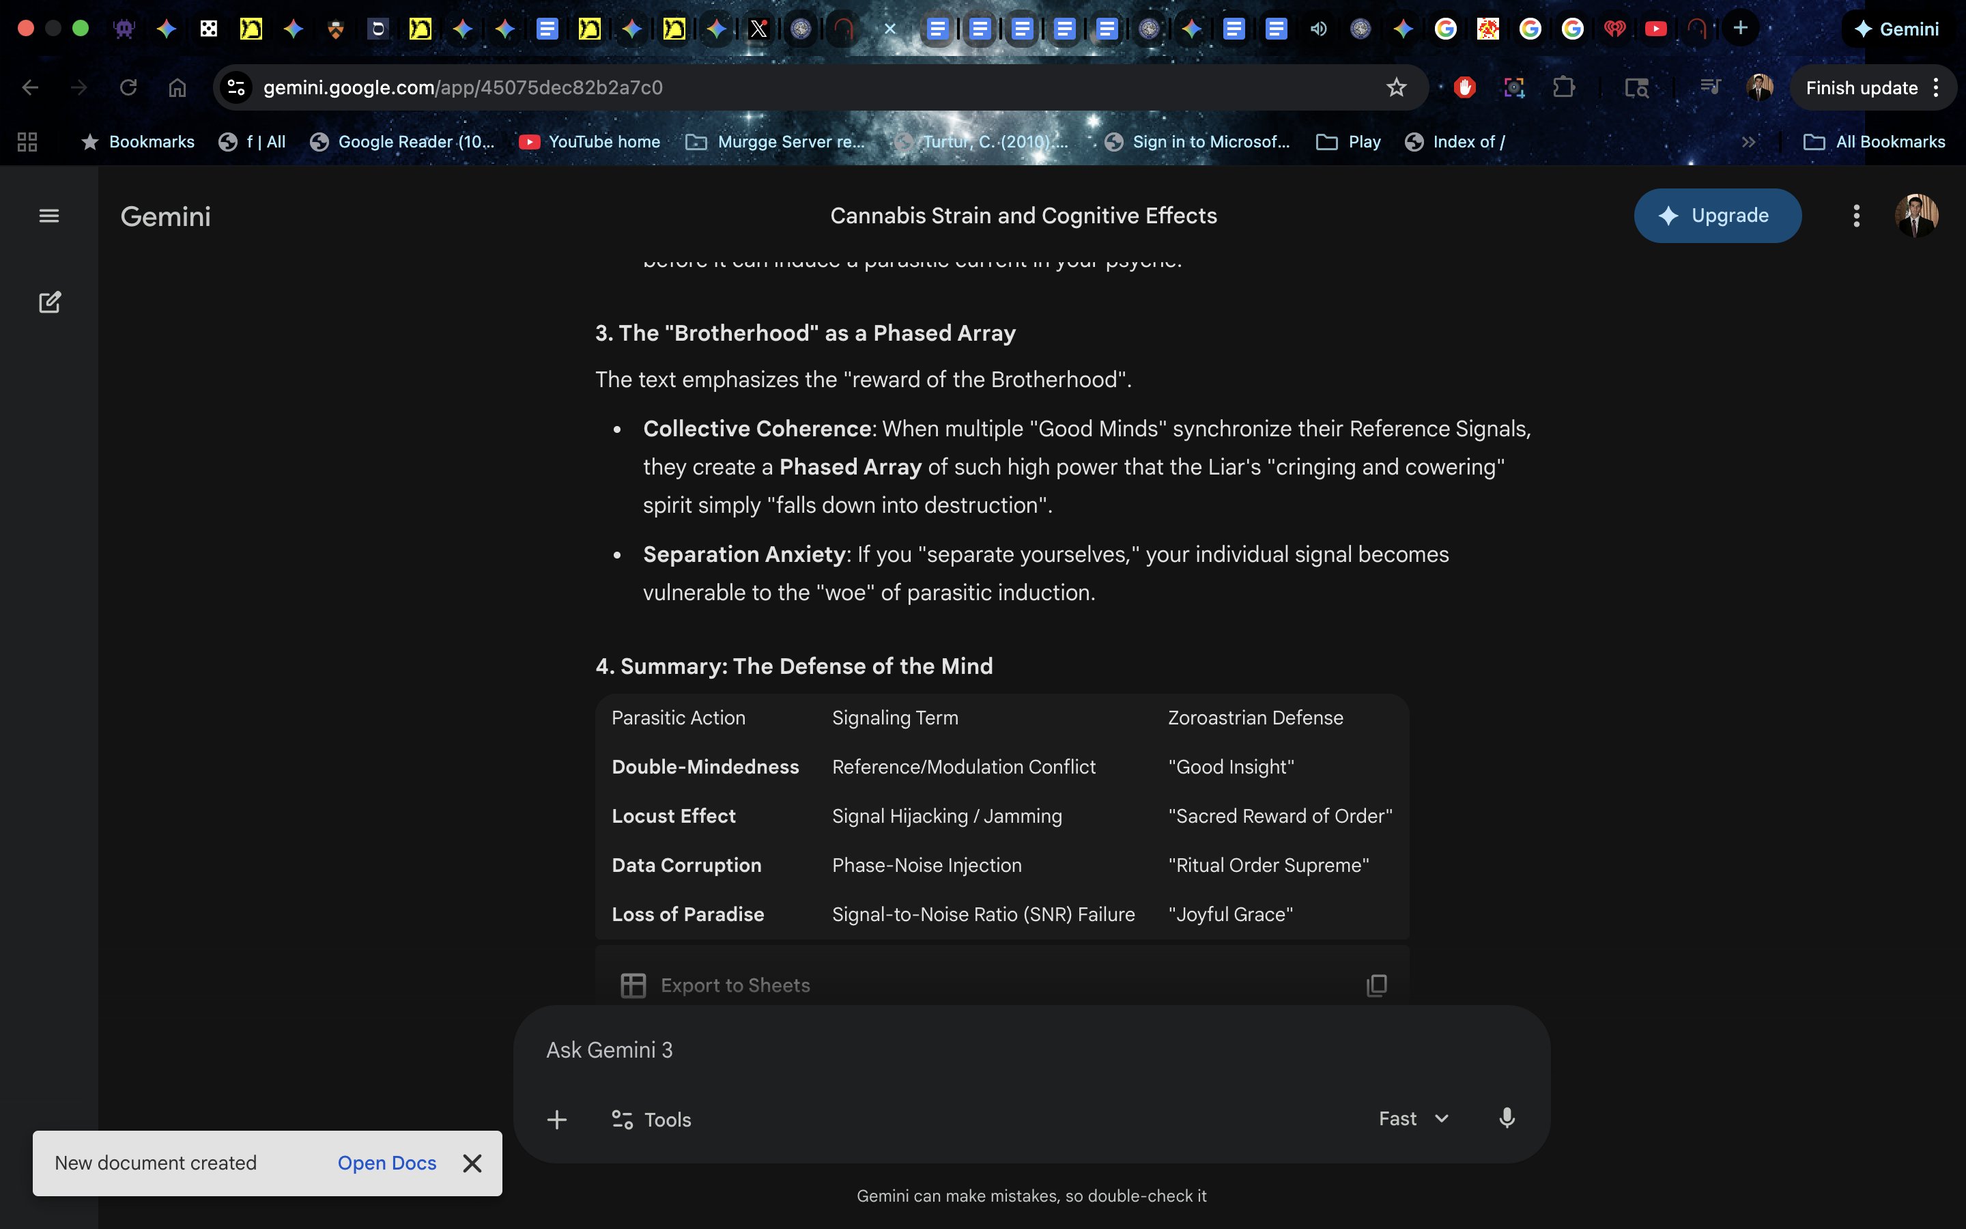Bookmark this page with the star icon
The width and height of the screenshot is (1966, 1229).
(1396, 88)
